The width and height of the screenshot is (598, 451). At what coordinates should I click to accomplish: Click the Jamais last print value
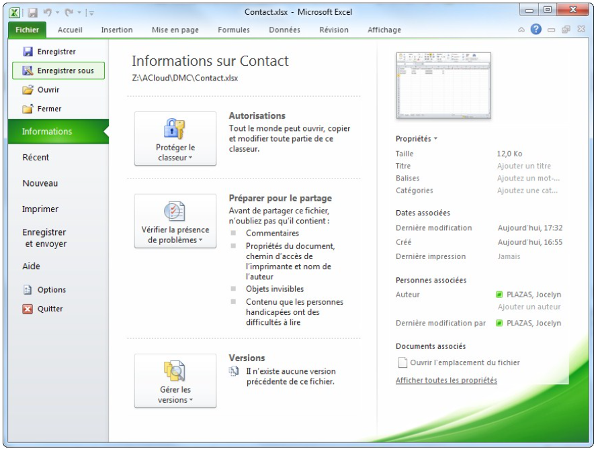[x=509, y=257]
